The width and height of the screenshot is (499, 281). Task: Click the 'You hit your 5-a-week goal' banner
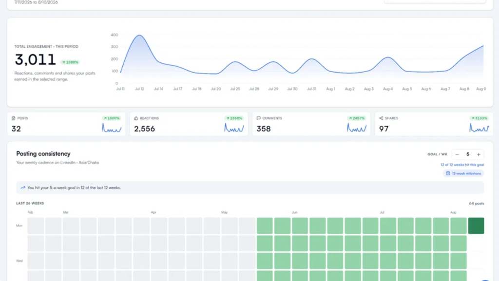[250, 187]
